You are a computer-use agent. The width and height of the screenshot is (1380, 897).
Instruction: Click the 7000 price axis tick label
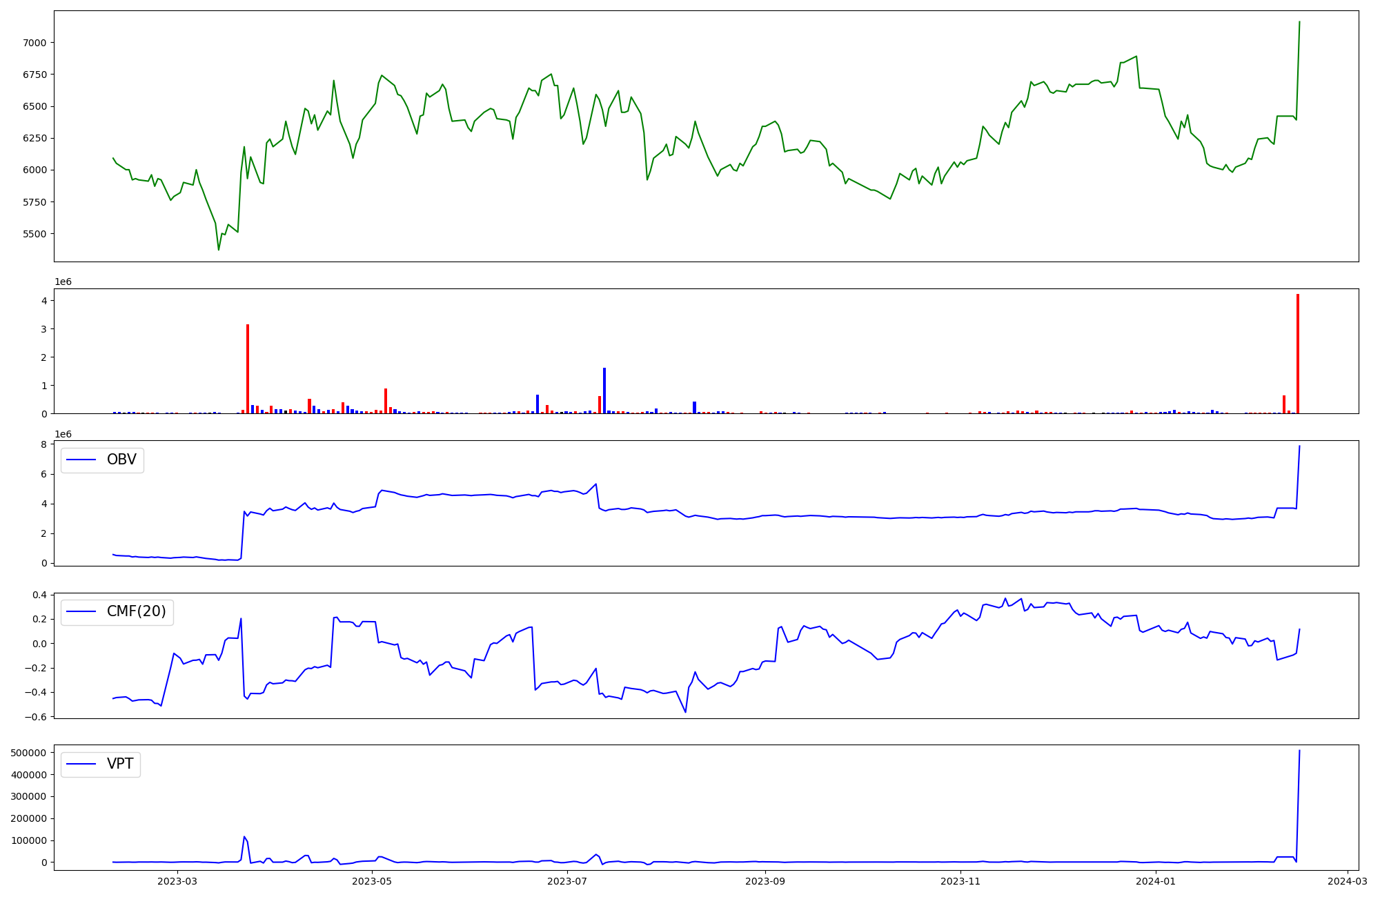click(34, 43)
